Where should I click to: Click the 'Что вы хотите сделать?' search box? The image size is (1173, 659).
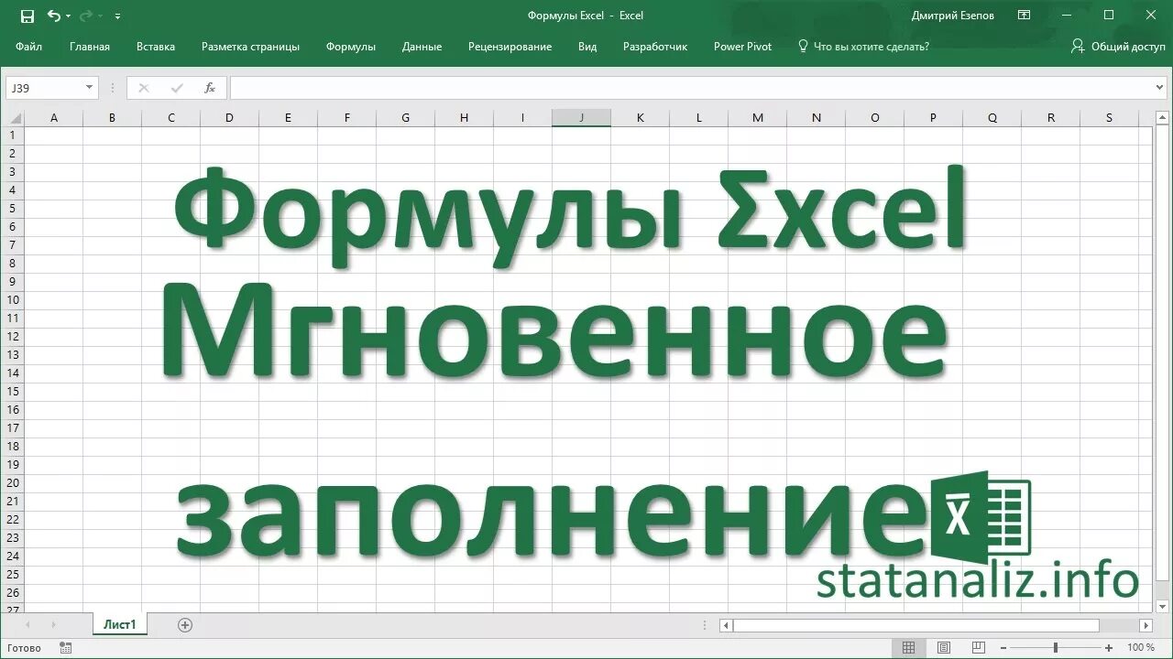tap(864, 47)
